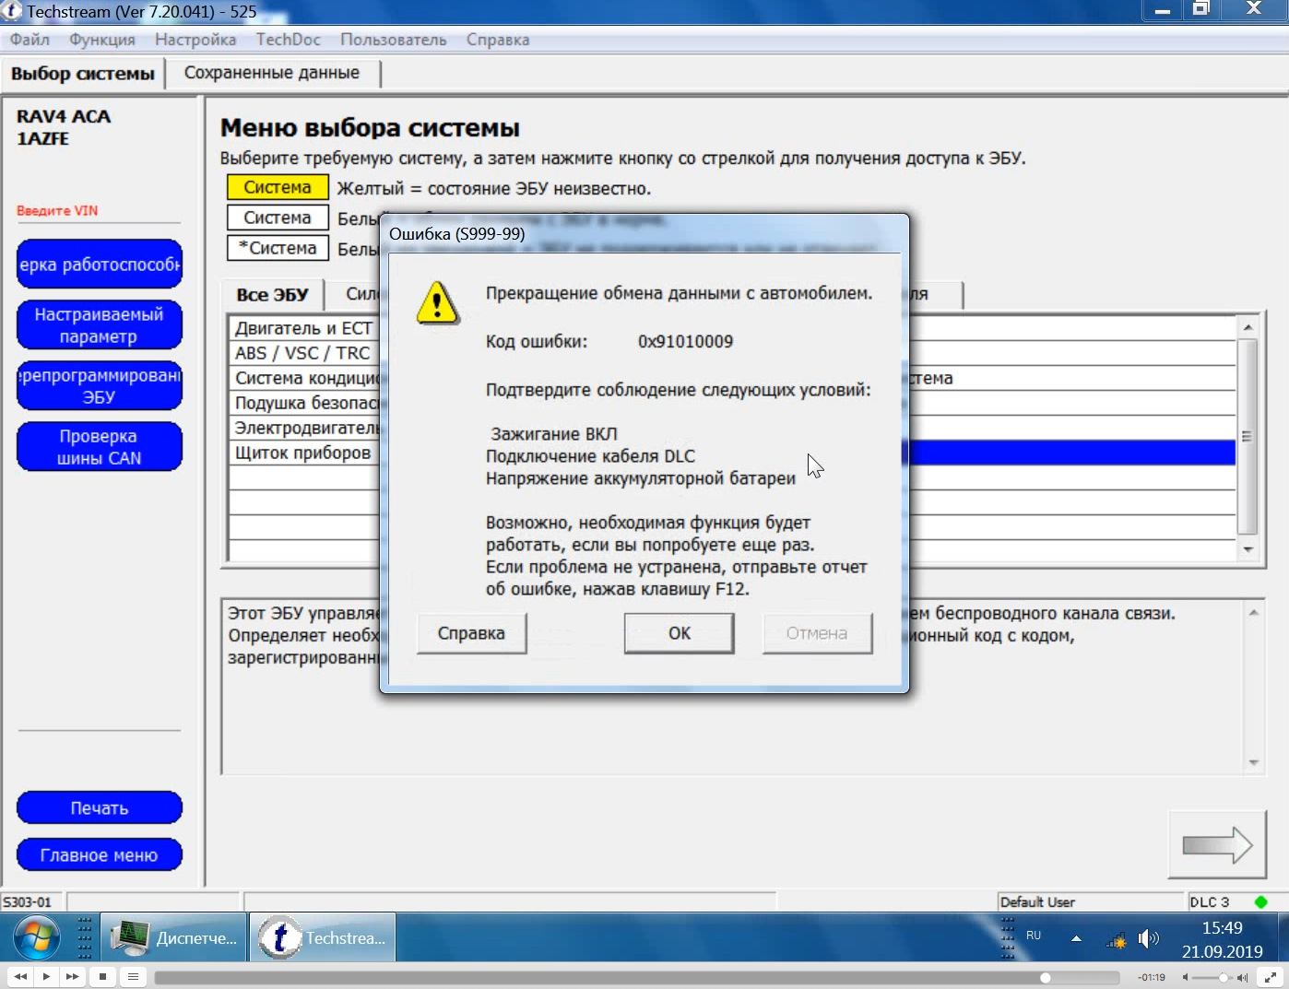Click OK in the error dialog
The image size is (1289, 989).
pyautogui.click(x=679, y=633)
